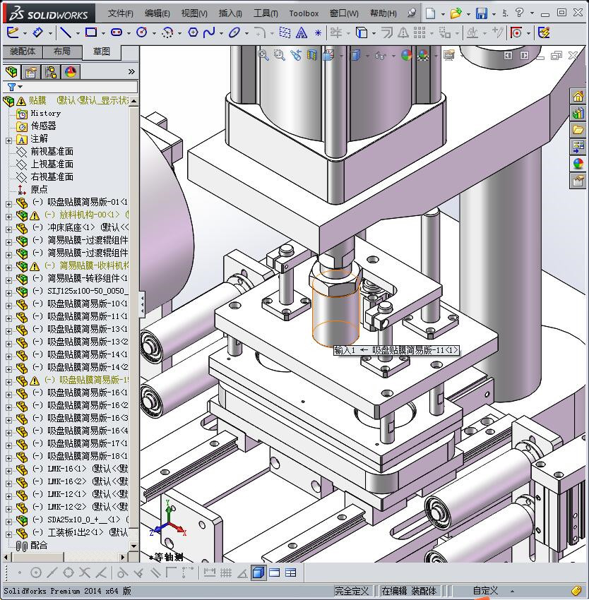Open the 工具(T) menu
The image size is (589, 600).
coord(266,13)
